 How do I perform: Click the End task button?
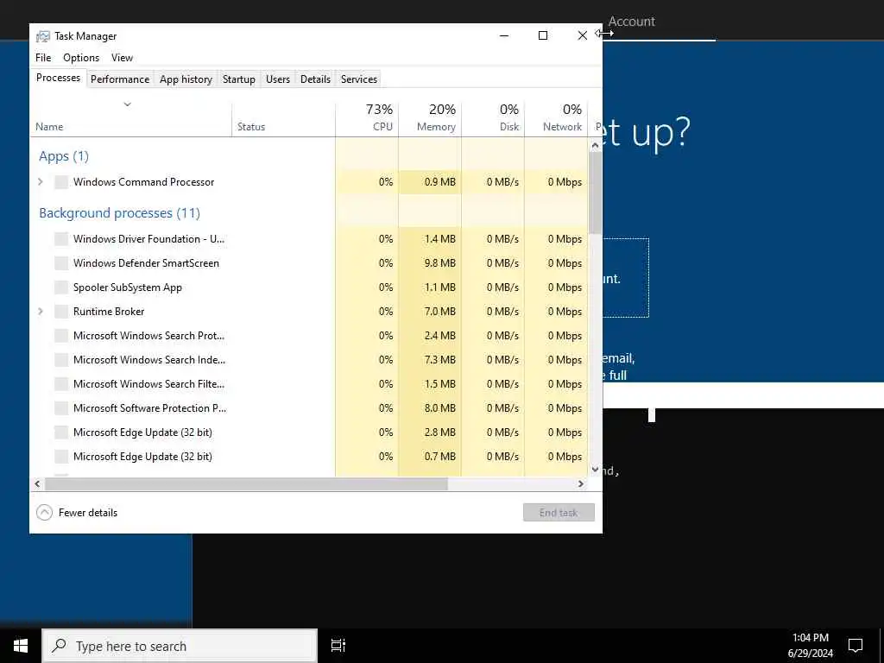point(559,513)
